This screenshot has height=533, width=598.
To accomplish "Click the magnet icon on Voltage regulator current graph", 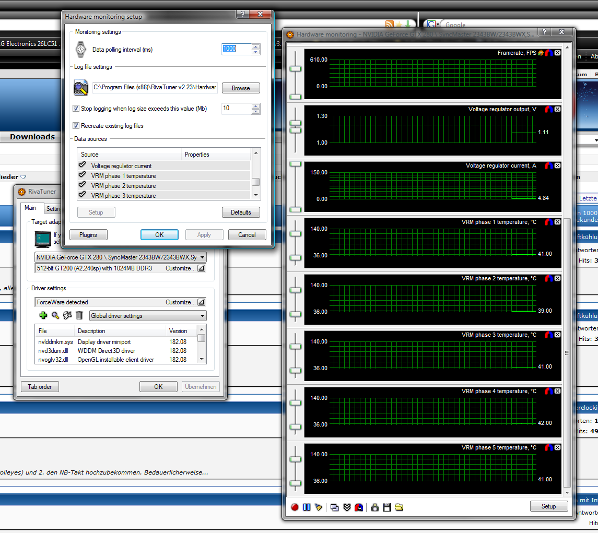I will point(549,166).
